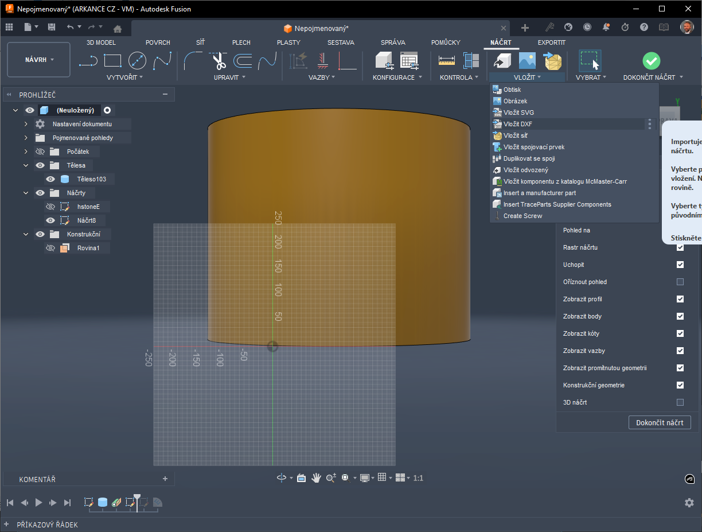The height and width of the screenshot is (532, 702).
Task: Select the Line sketch tool
Action: (88, 61)
